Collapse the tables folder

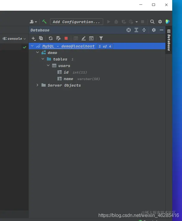pos(43,59)
